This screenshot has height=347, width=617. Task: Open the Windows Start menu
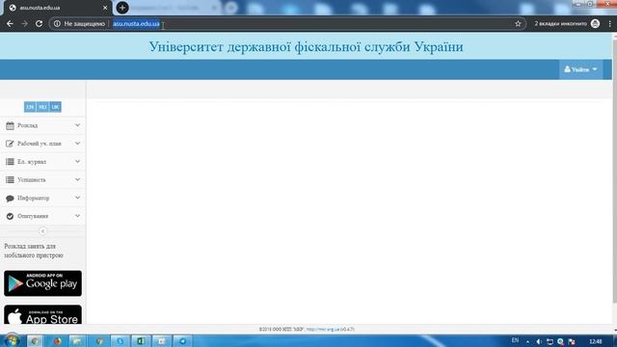point(13,340)
